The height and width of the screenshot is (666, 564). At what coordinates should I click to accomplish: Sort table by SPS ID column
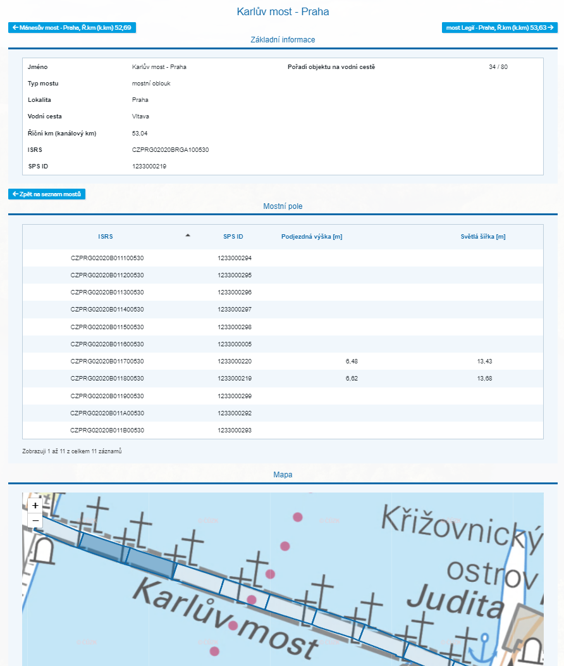233,237
